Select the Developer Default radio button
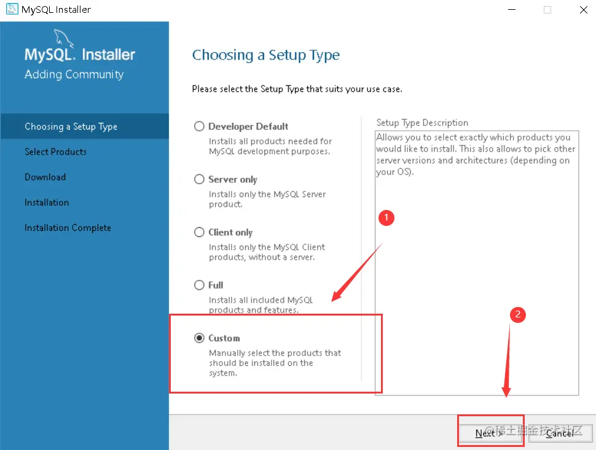Image resolution: width=596 pixels, height=450 pixels. 199,126
